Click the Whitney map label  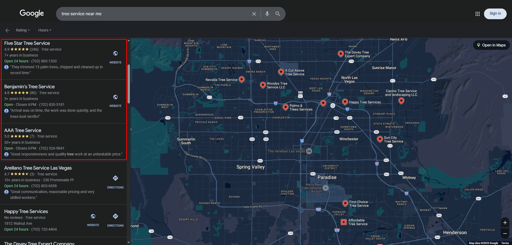point(409,178)
